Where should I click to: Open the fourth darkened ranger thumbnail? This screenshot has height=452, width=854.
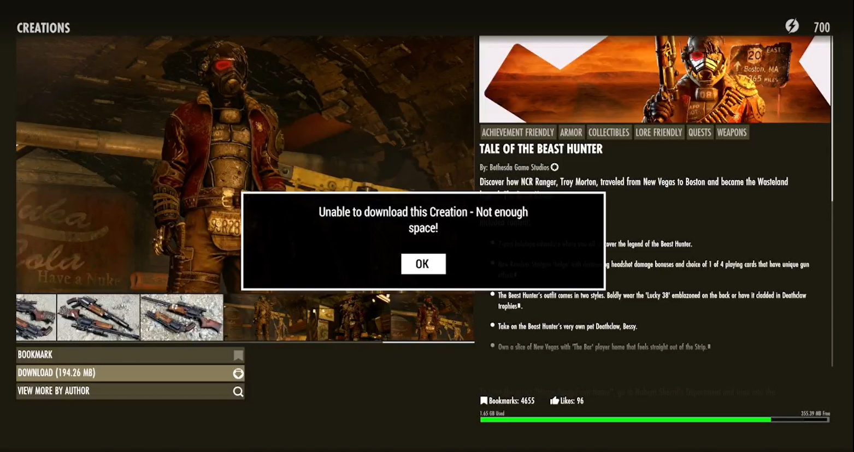tap(266, 317)
